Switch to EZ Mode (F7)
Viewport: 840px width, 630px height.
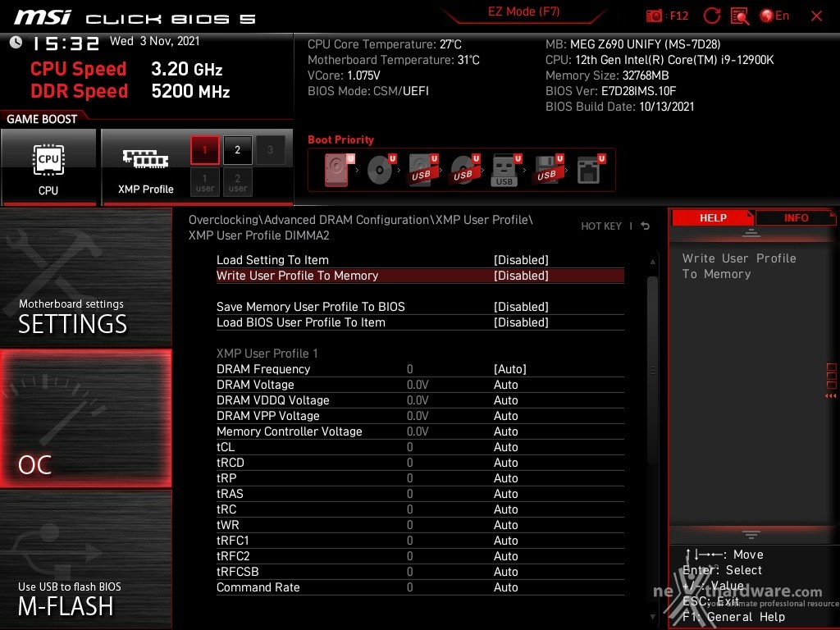523,11
